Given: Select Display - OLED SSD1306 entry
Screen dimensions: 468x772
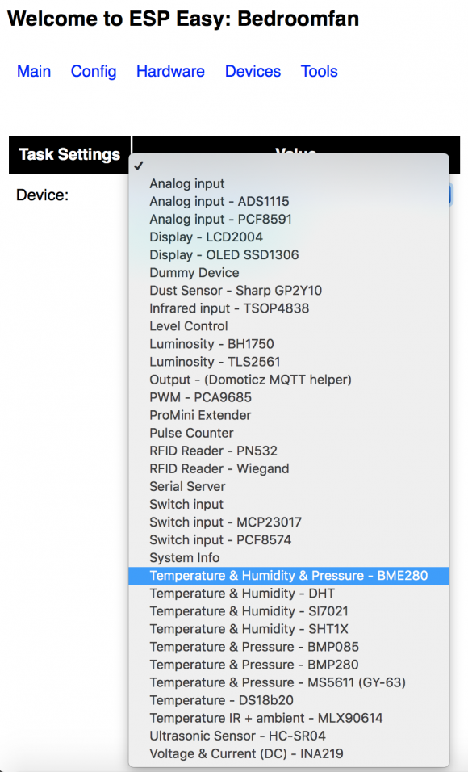Looking at the screenshot, I should (x=289, y=255).
